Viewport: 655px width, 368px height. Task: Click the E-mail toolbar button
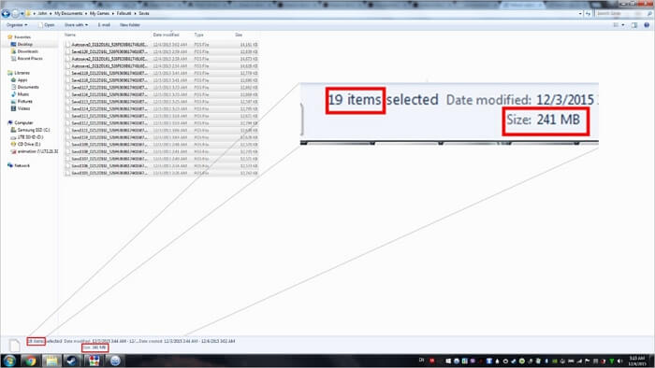tap(104, 25)
